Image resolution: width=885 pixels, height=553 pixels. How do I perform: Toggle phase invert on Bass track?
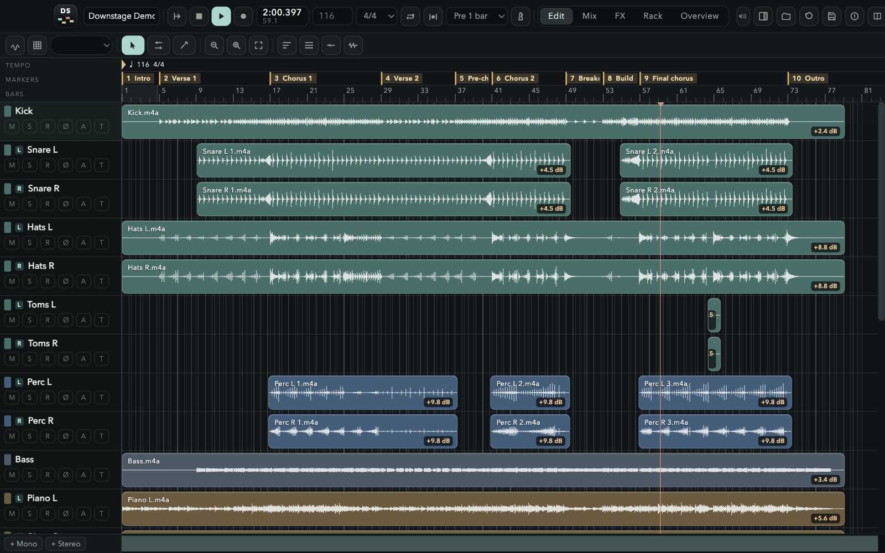pyautogui.click(x=66, y=475)
